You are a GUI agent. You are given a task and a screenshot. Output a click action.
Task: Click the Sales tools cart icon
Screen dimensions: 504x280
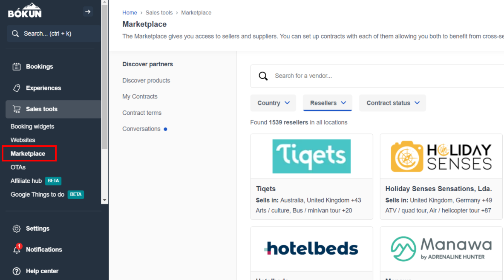tap(16, 109)
